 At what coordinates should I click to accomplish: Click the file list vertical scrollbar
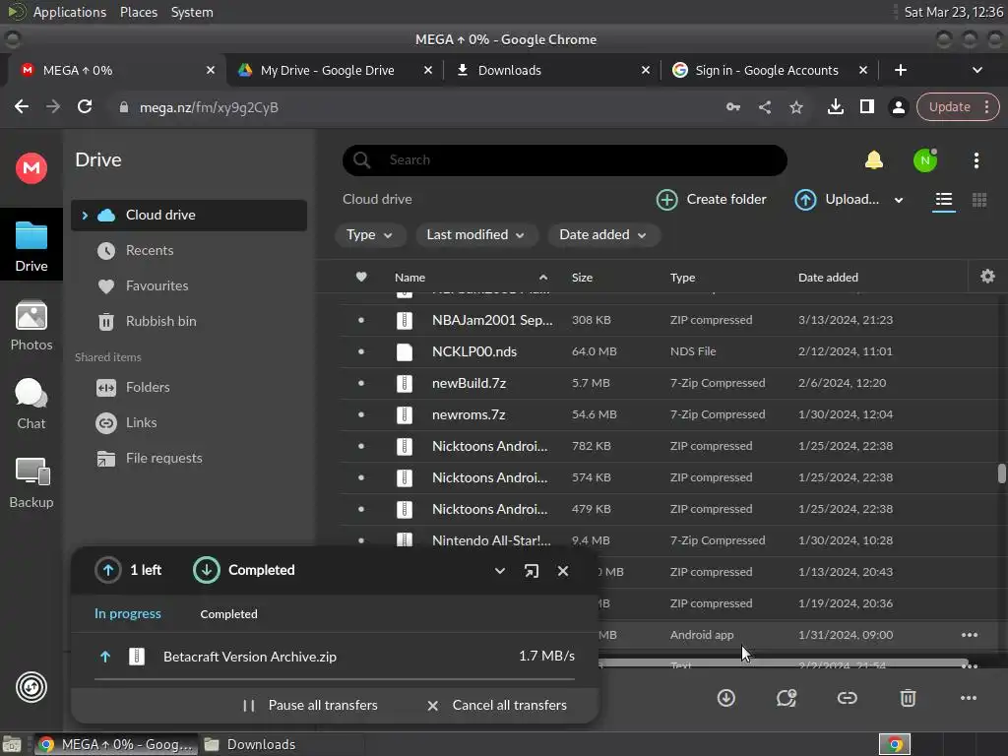[x=1001, y=473]
